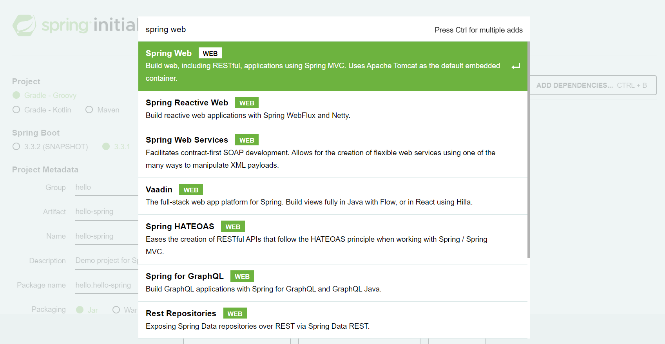
Task: Click Add Dependencies button
Action: 593,85
